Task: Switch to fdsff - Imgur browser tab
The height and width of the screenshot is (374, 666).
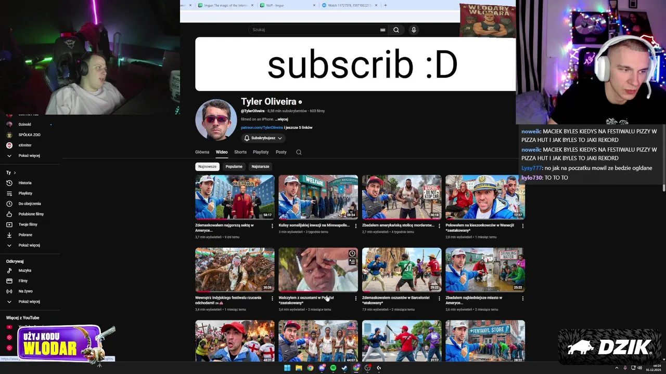Action: click(x=288, y=5)
